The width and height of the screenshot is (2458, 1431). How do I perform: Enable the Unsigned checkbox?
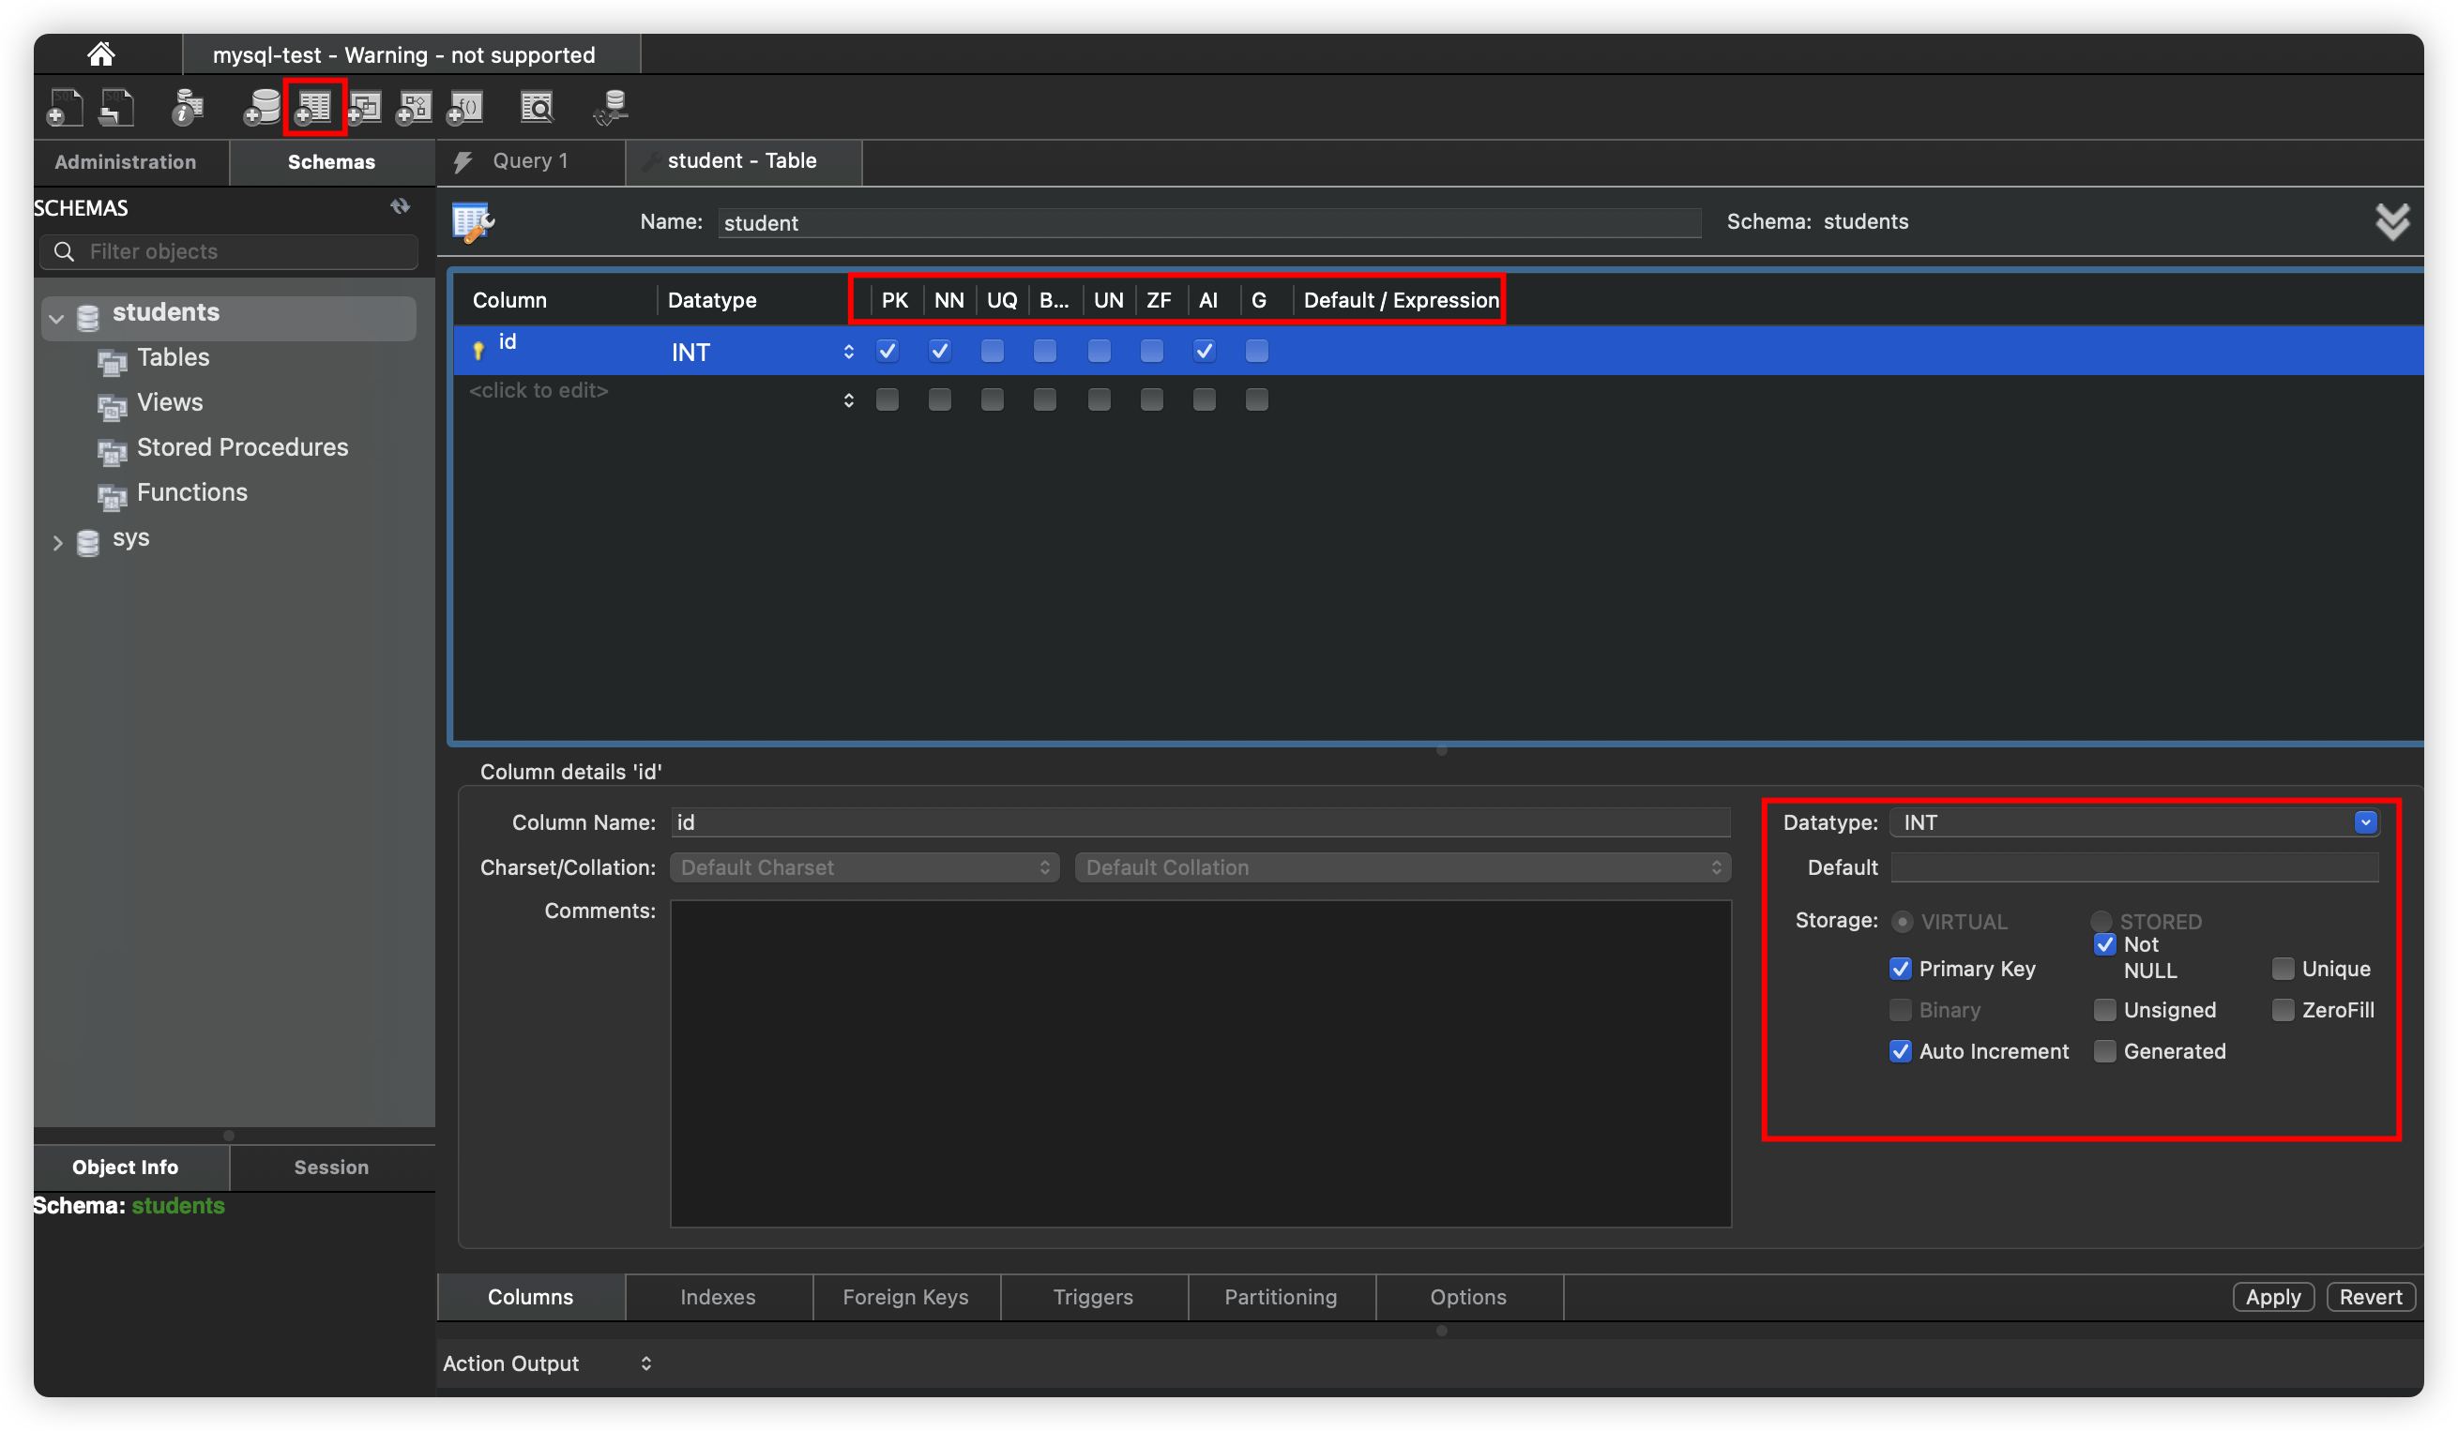2105,1010
